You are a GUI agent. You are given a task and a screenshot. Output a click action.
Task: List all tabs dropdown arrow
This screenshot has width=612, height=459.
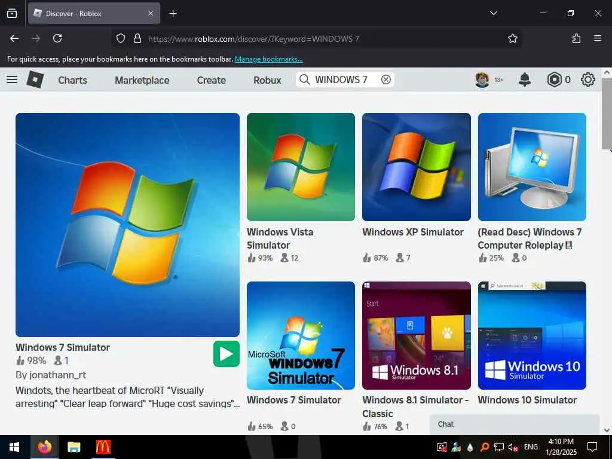tap(493, 13)
